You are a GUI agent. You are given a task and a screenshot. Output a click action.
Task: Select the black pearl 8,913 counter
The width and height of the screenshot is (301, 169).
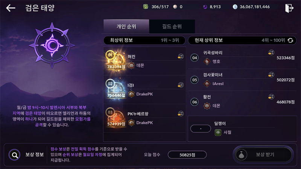[212, 7]
